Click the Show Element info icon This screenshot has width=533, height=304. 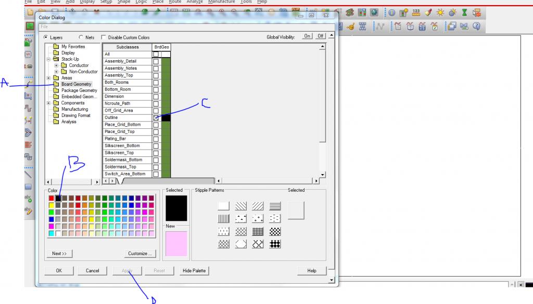[391, 13]
